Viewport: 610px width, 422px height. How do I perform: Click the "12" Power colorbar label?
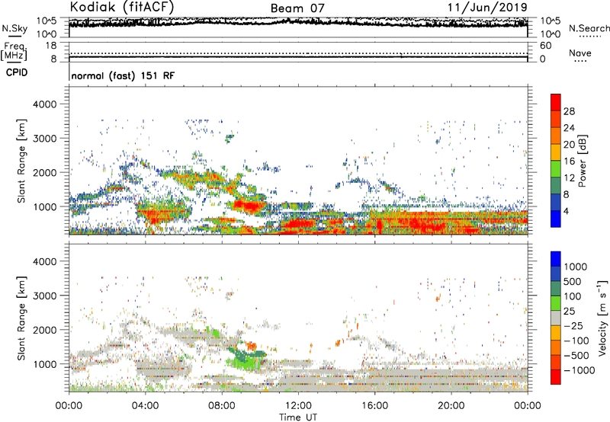(569, 178)
